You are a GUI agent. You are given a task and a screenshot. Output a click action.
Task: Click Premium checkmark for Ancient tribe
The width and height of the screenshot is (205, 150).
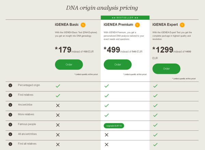tap(107, 106)
